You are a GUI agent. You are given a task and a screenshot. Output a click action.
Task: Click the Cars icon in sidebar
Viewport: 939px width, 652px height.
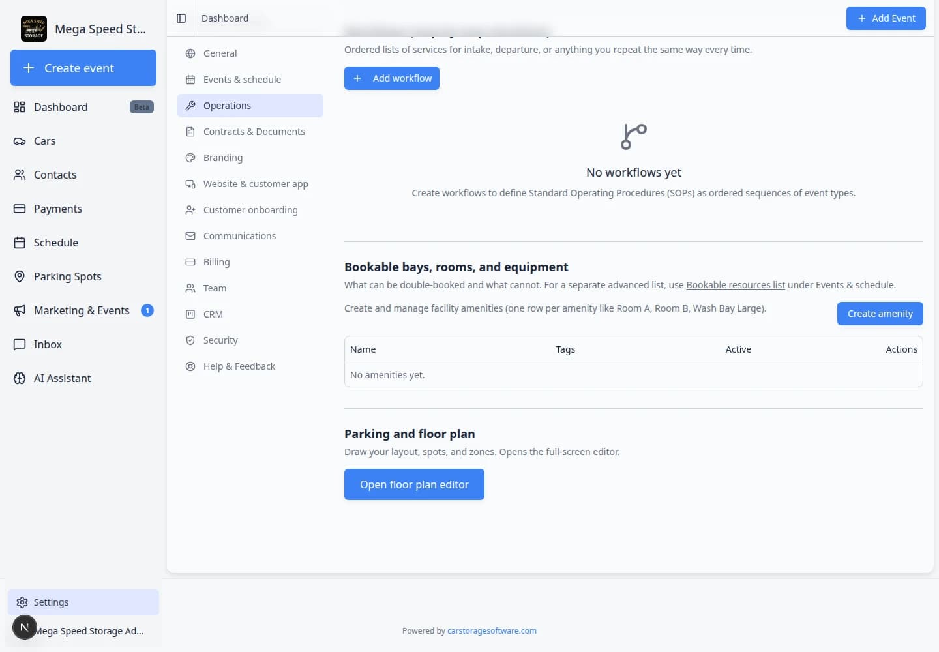point(20,141)
